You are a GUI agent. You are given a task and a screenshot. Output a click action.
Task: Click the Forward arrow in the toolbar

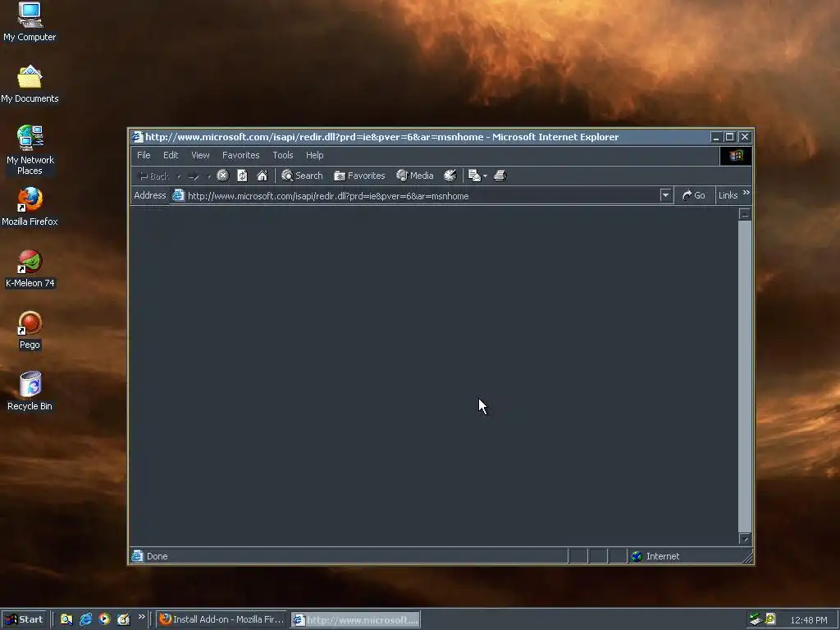tap(194, 176)
